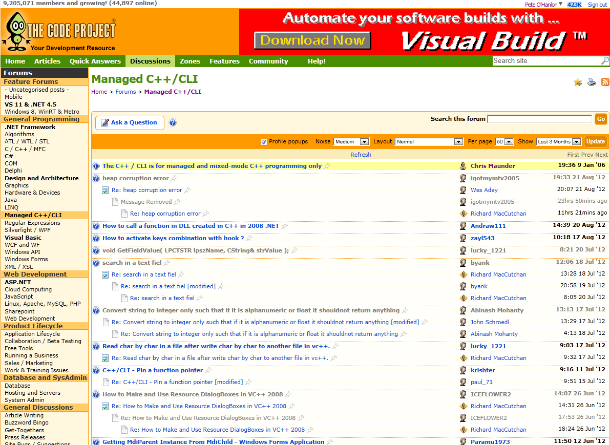Viewport: 610px width, 445px height.
Task: Open the ASP.NET forum in sidebar
Action: (17, 282)
